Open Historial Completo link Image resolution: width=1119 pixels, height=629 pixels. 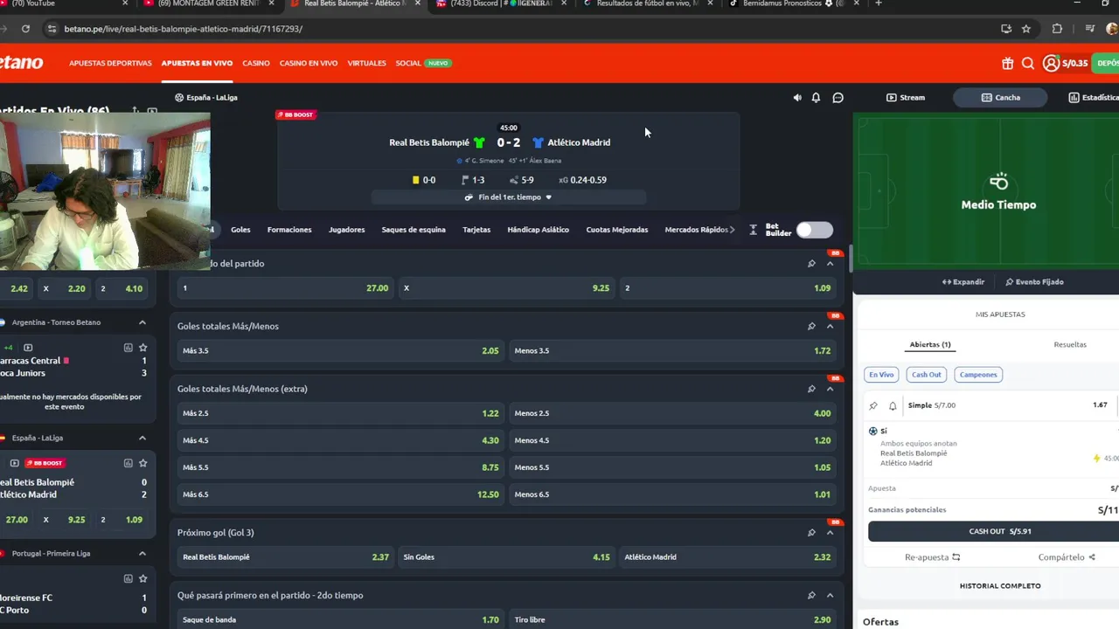[x=1000, y=586]
